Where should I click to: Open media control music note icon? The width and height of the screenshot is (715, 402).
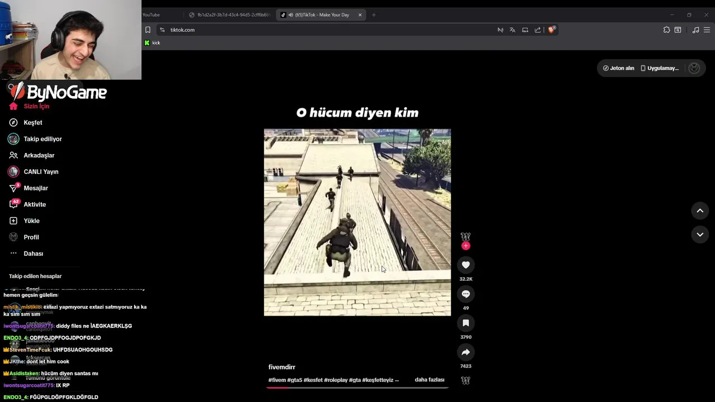(695, 30)
